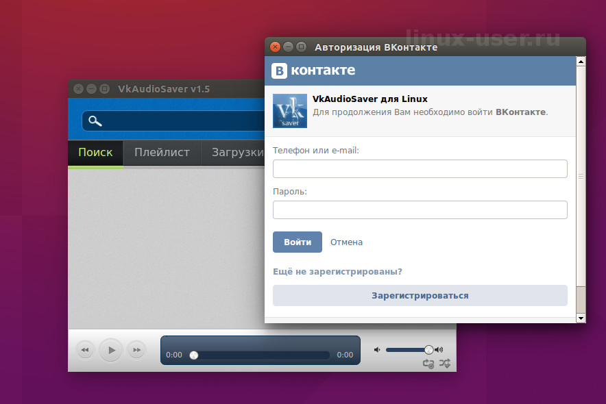Viewport: 606px width, 404px height.
Task: Open the Загрузки tab
Action: [x=233, y=153]
